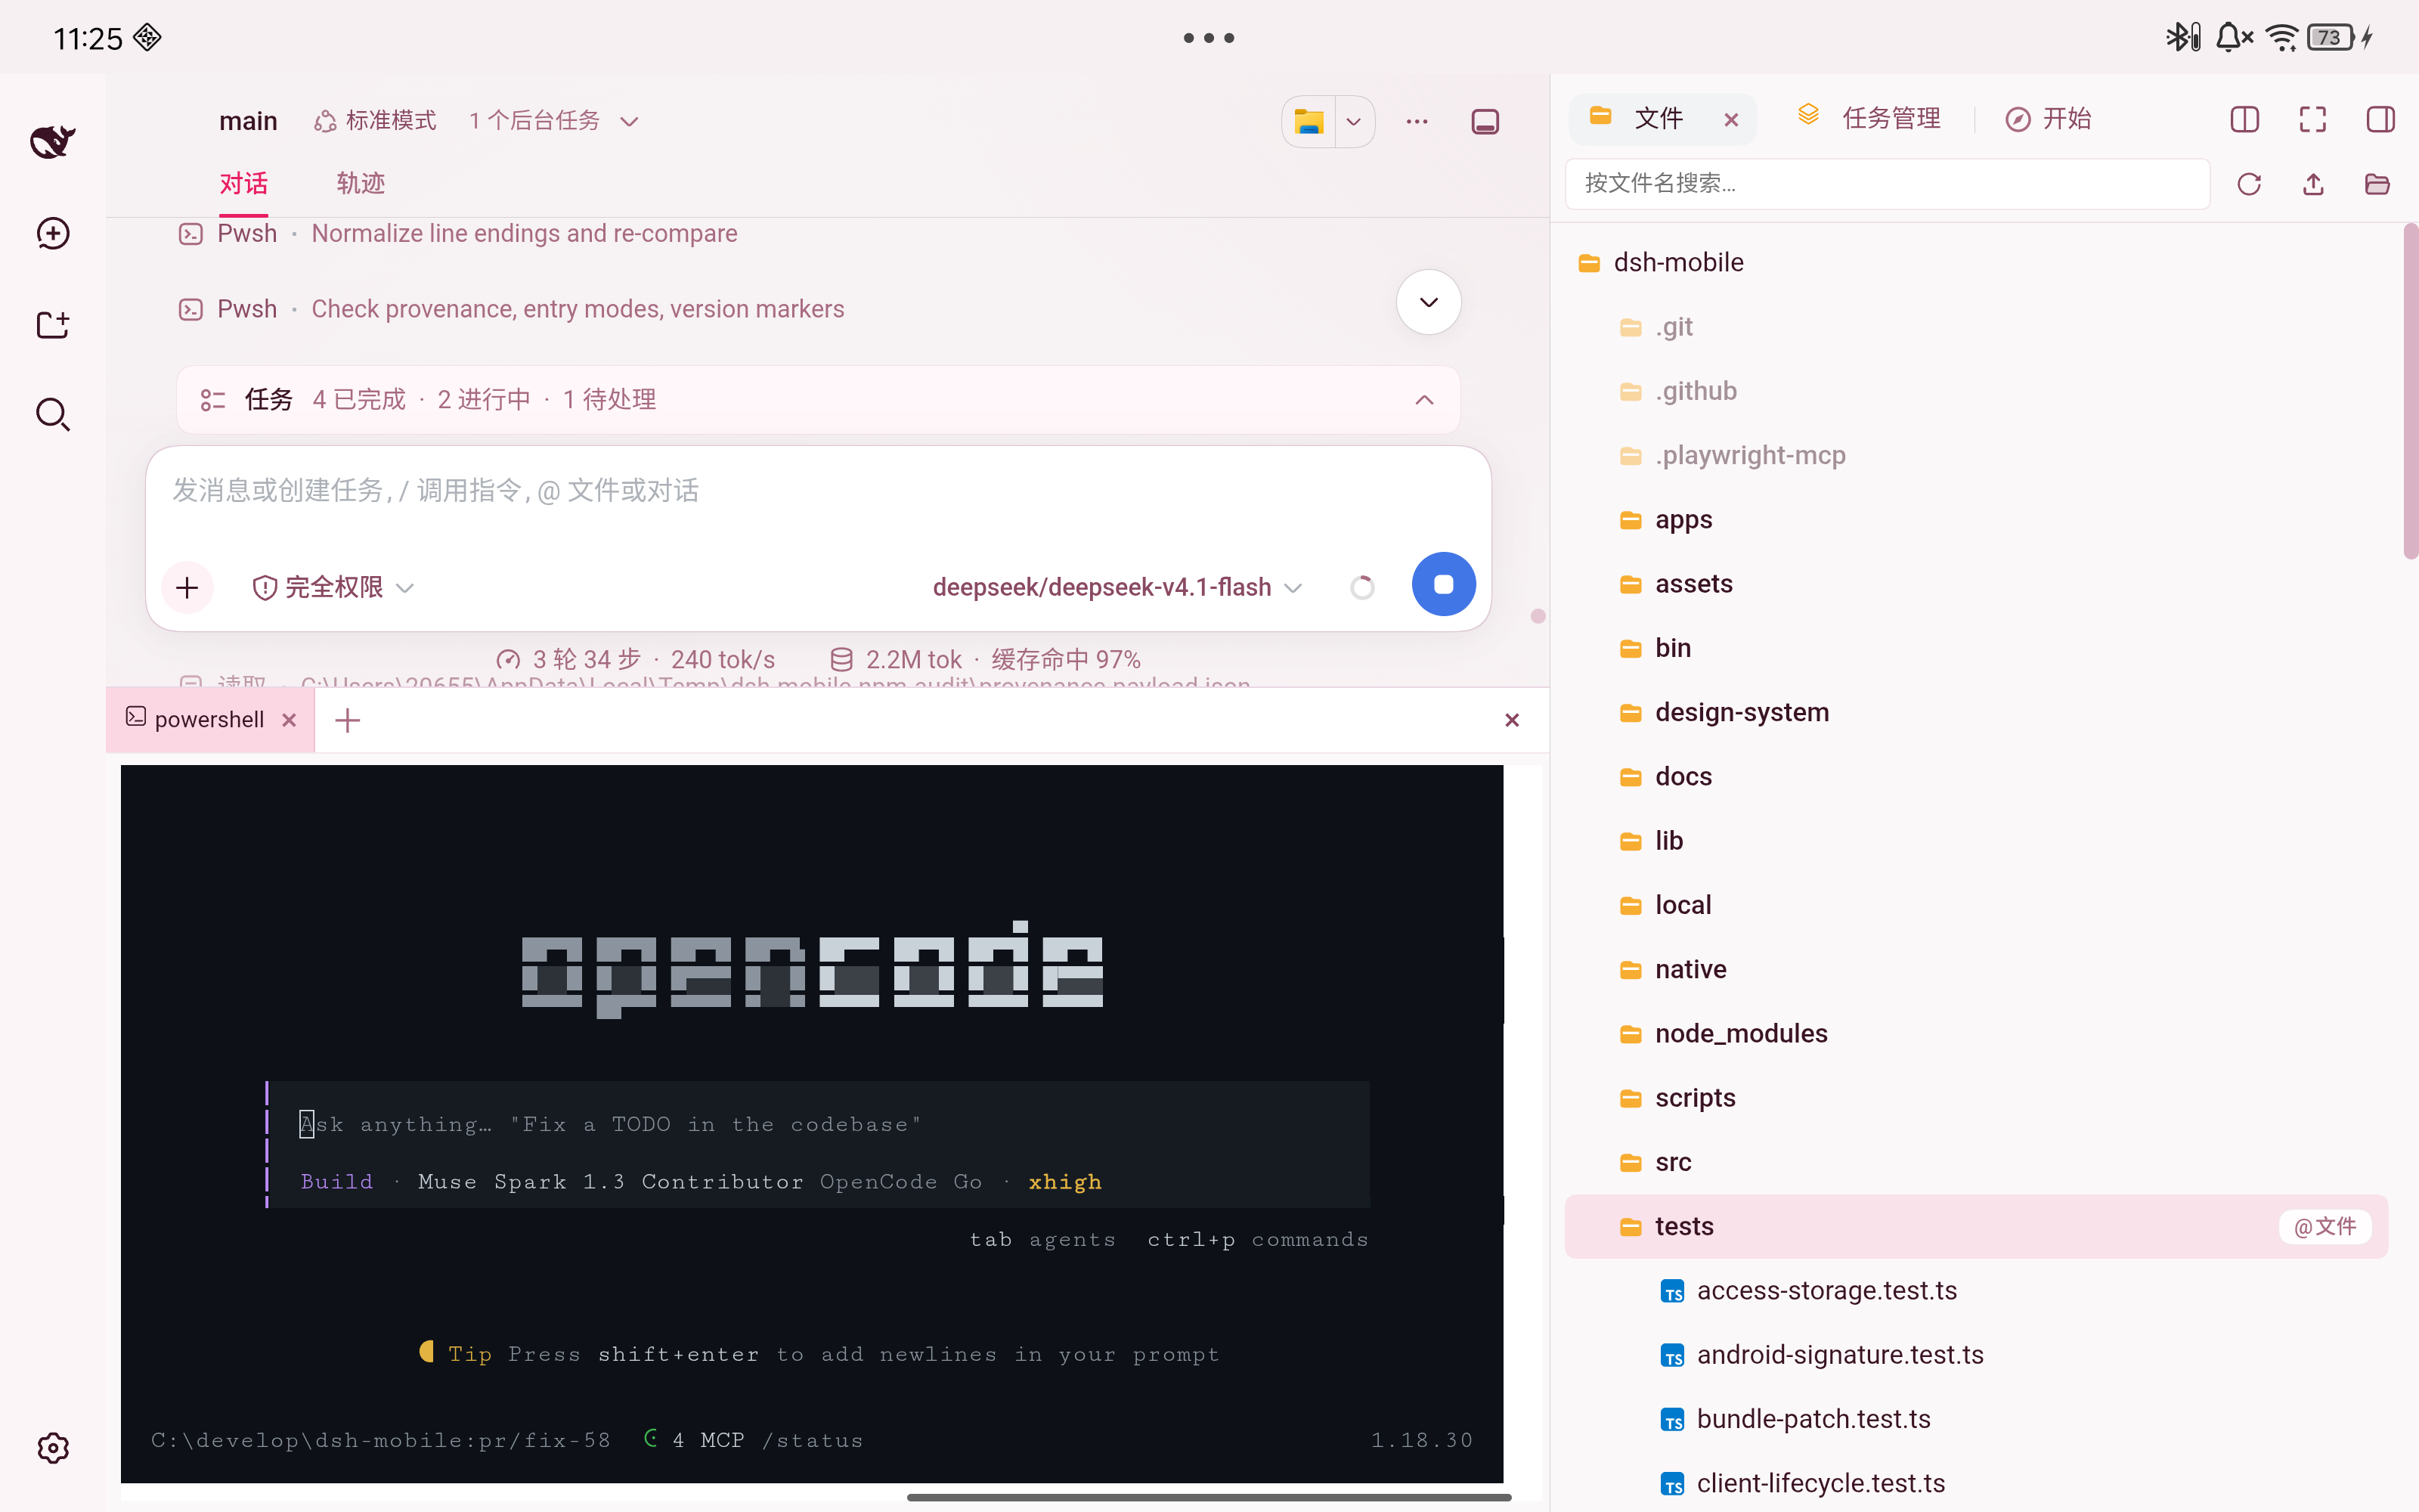
Task: Open search from the left sidebar
Action: coord(53,414)
